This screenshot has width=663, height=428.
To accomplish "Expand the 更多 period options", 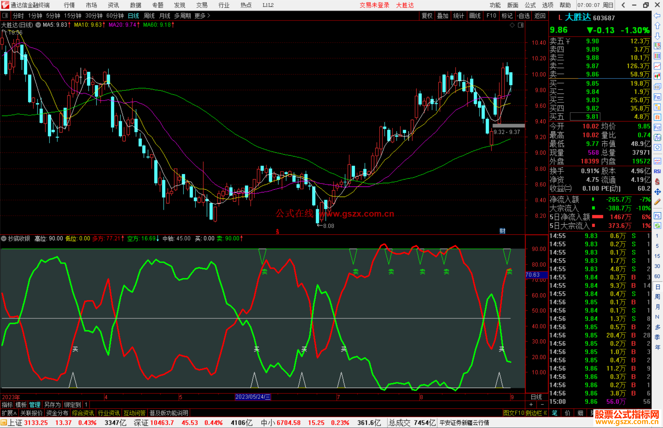I will click(x=202, y=16).
